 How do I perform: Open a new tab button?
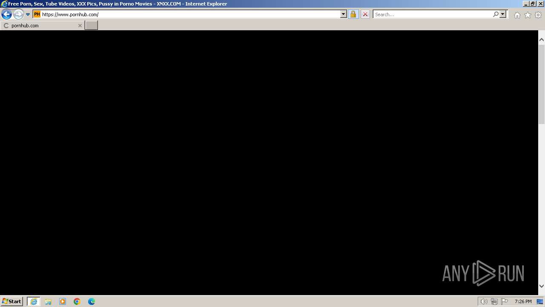(92, 26)
